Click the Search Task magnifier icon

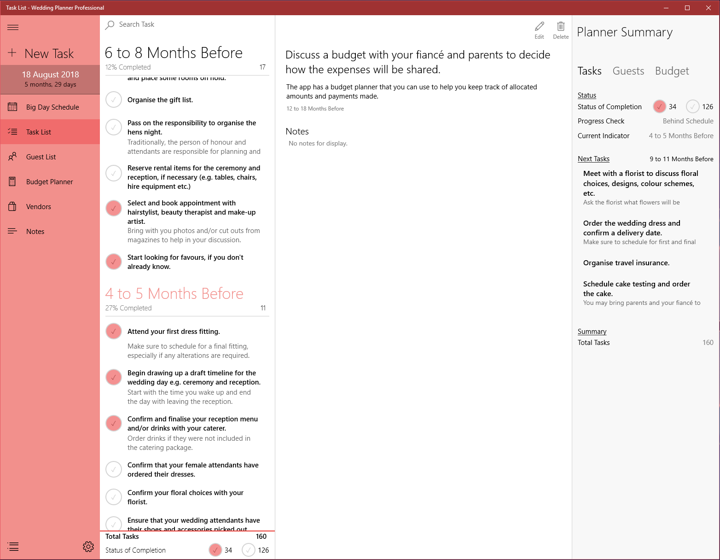(x=110, y=25)
